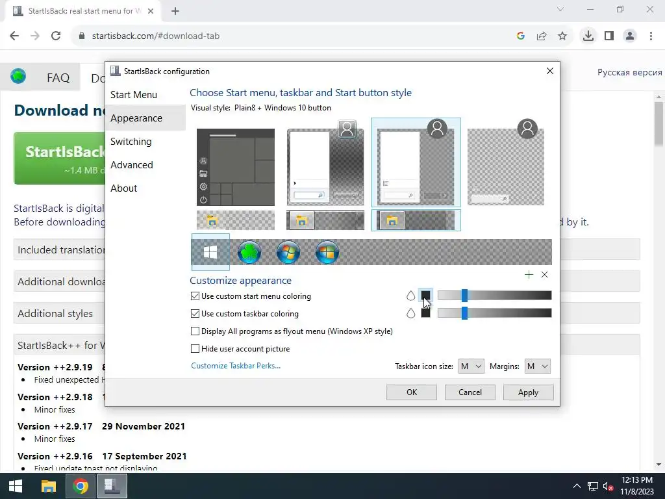Image resolution: width=665 pixels, height=499 pixels.
Task: Choose the green clover start button orb
Action: coord(249,252)
